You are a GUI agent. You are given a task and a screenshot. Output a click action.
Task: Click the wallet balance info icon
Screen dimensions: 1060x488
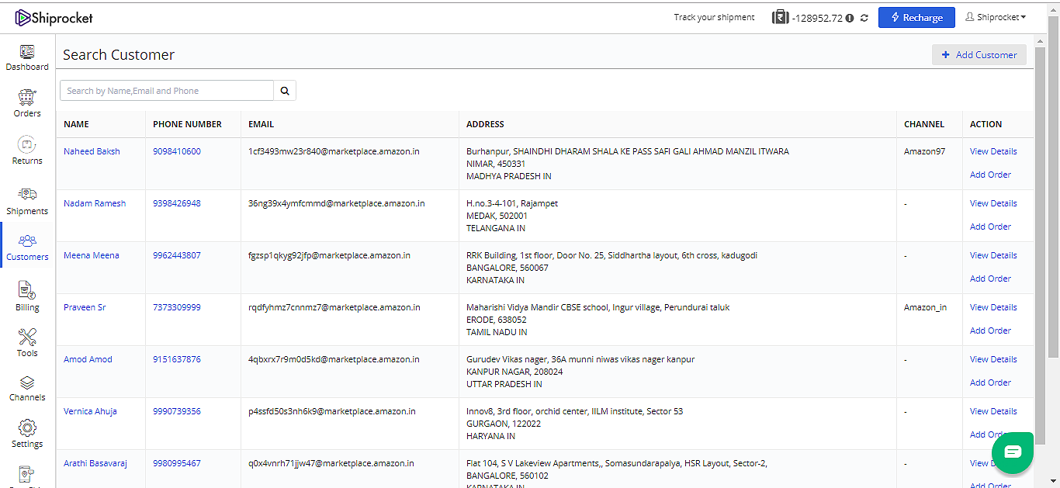pos(850,18)
